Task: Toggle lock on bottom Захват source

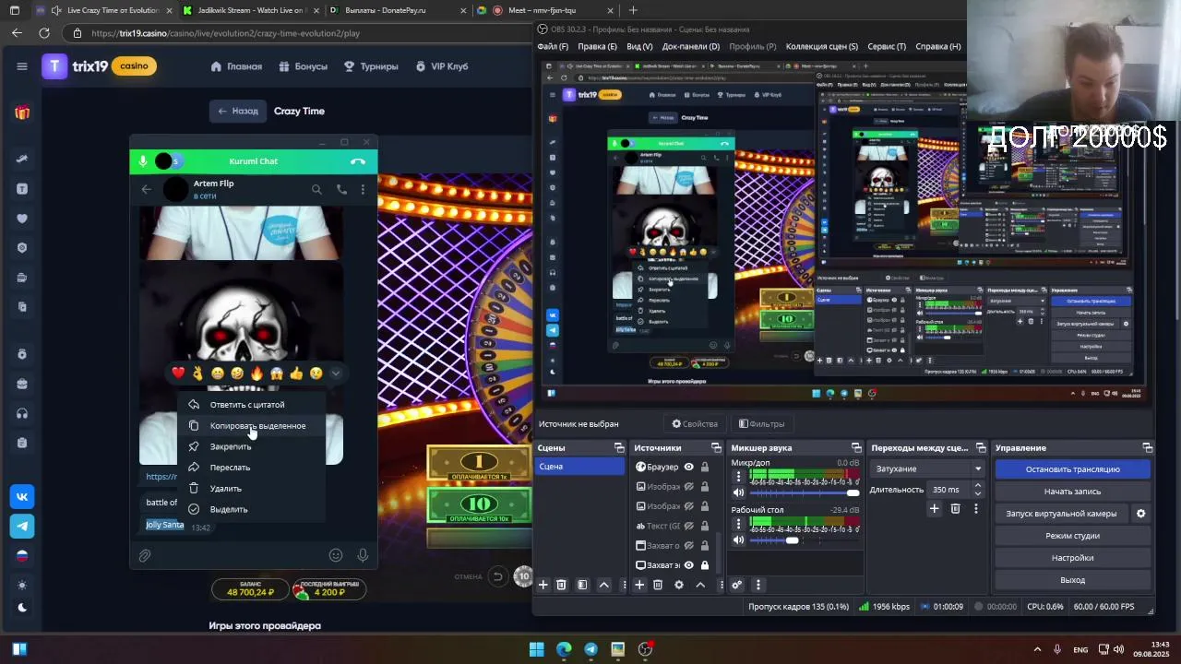Action: [x=705, y=565]
